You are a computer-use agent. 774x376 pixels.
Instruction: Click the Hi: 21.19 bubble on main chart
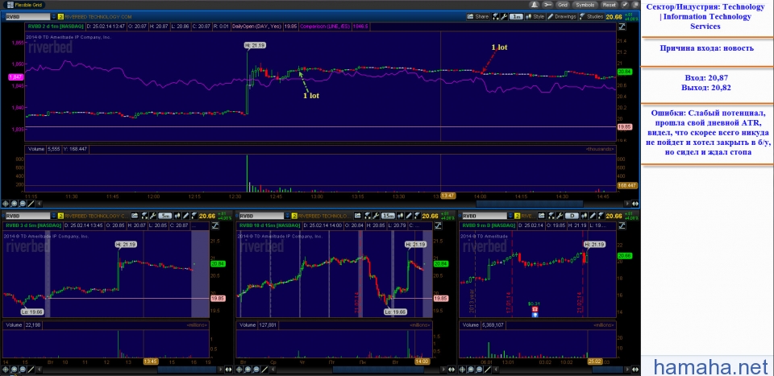[x=255, y=45]
